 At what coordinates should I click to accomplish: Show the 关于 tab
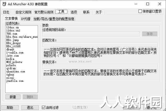99,12
